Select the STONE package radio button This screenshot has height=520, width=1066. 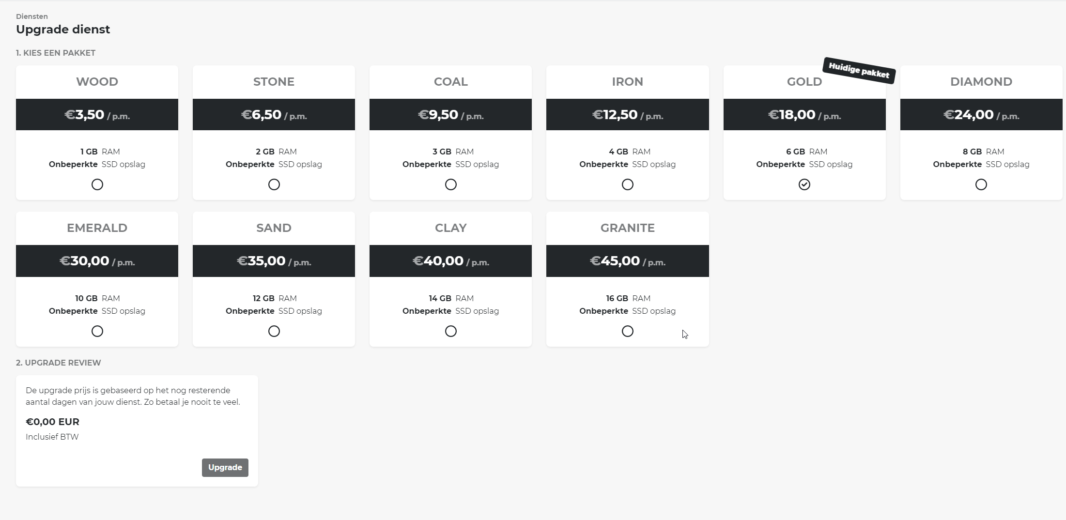[x=274, y=184]
